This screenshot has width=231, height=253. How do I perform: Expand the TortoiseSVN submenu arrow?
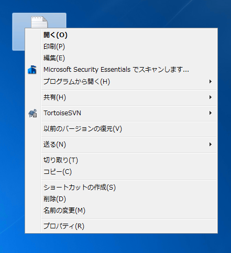211,113
